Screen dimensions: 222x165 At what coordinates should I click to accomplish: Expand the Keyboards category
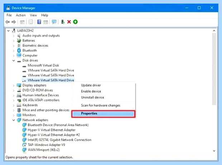click(14, 105)
